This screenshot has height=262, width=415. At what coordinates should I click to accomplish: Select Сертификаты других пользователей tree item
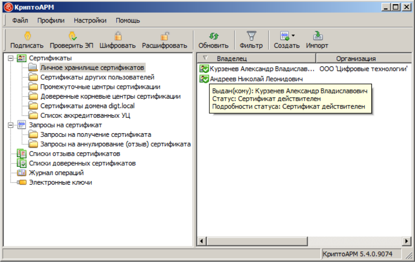tap(97, 77)
